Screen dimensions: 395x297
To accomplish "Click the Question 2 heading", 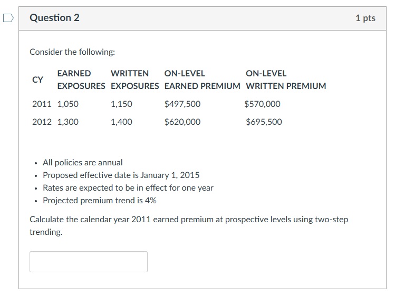I will (55, 18).
